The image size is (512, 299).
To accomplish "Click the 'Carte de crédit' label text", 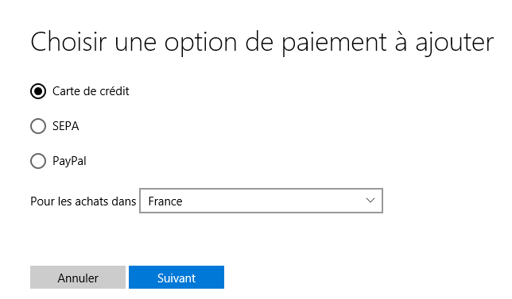I will [91, 91].
